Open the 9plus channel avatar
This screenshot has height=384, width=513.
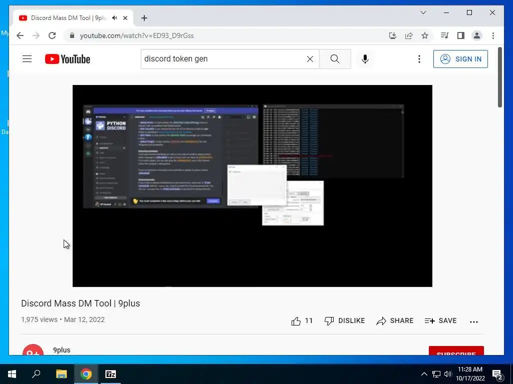point(33,349)
